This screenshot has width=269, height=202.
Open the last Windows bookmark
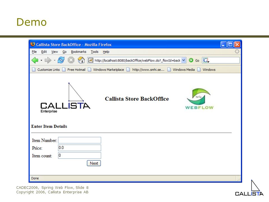pos(207,70)
